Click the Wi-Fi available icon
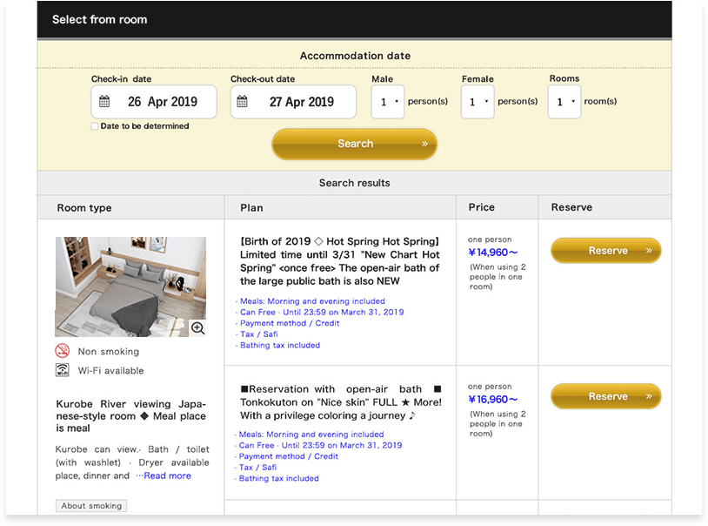This screenshot has width=708, height=526. click(63, 371)
